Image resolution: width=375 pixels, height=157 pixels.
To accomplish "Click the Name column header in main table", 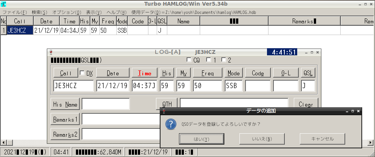I will coord(184,21).
